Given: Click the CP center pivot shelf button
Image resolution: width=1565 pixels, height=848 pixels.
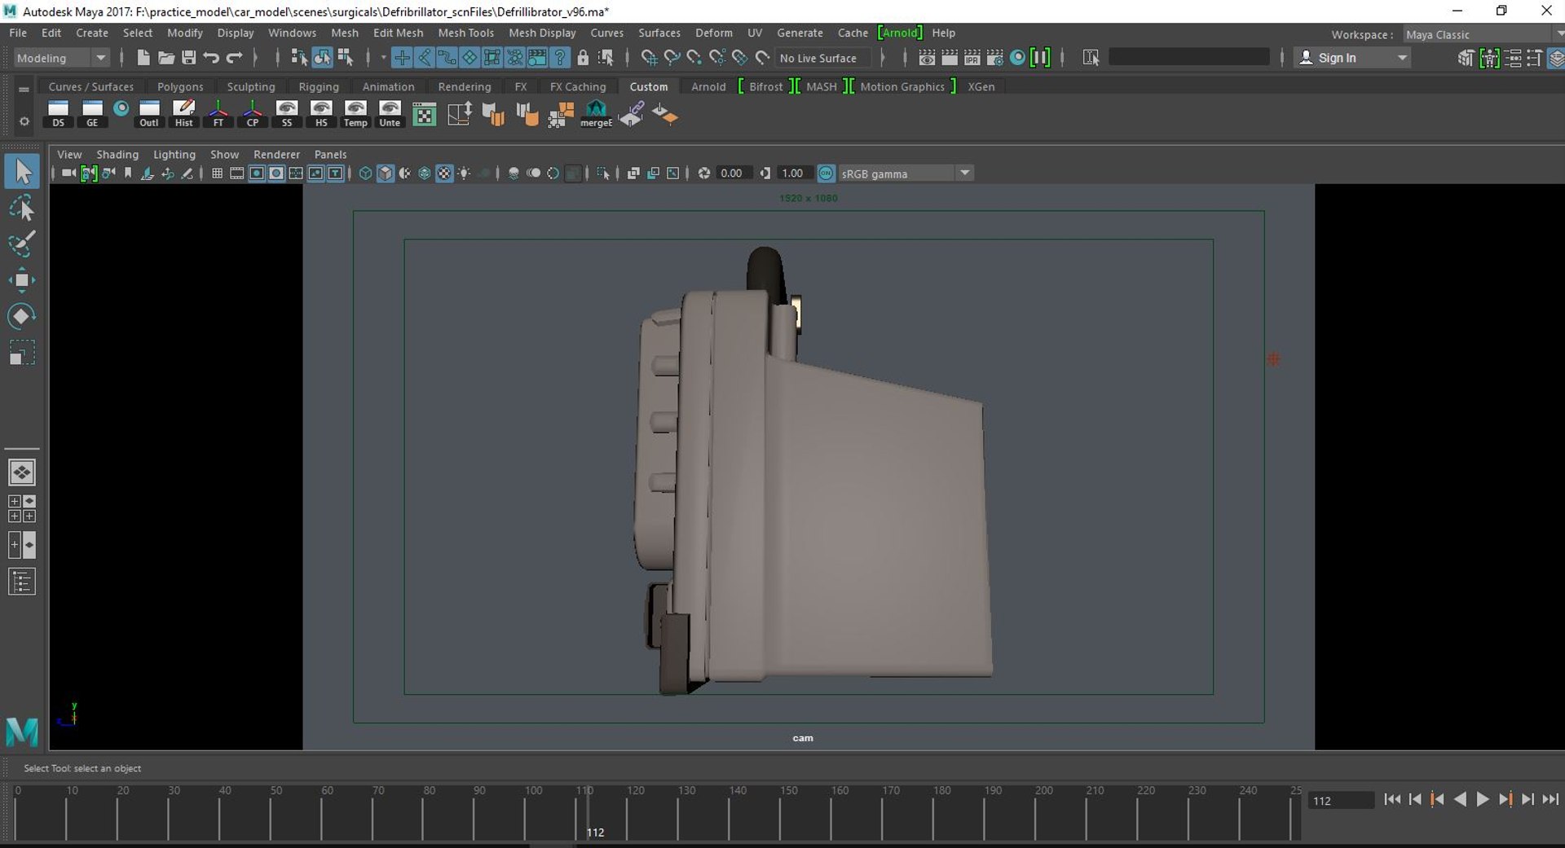Looking at the screenshot, I should coord(253,114).
